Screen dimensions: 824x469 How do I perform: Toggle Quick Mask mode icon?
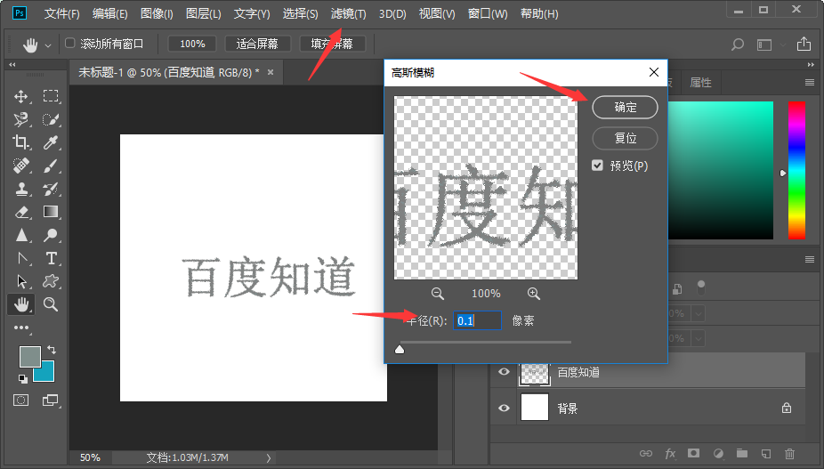coord(21,400)
